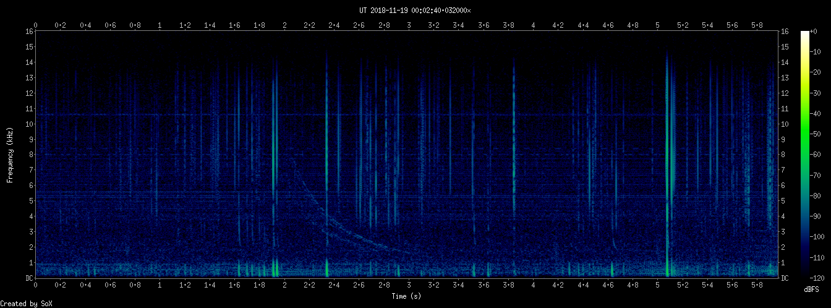831x308 pixels.
Task: Click the 2 second tick on the bottom time axis
Action: coord(284,285)
